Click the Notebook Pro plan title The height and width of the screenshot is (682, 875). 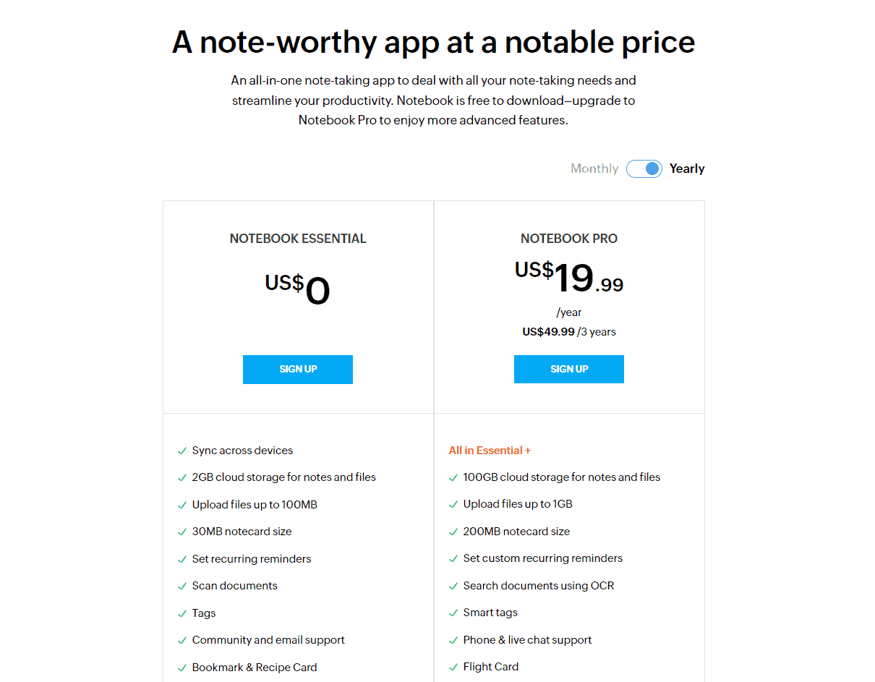tap(569, 238)
